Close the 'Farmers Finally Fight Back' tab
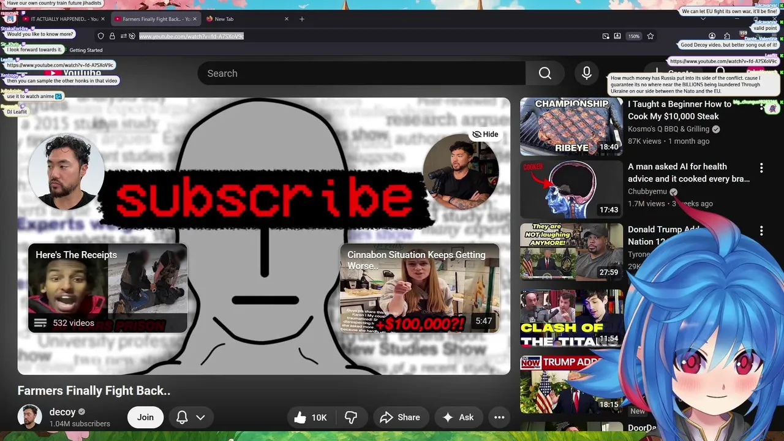This screenshot has width=784, height=441. pyautogui.click(x=195, y=19)
